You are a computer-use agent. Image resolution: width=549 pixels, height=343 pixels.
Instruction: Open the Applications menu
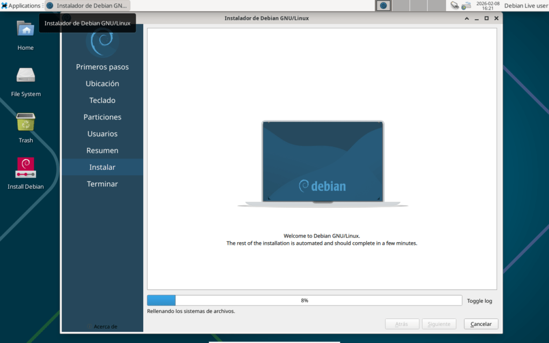[x=21, y=5]
